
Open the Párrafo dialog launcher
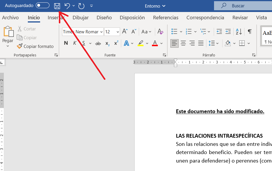[254, 55]
